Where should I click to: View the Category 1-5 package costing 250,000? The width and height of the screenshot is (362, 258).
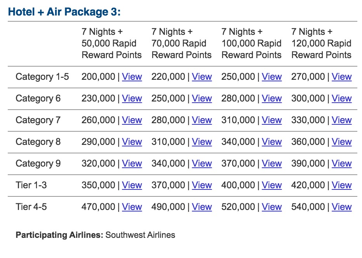[272, 77]
